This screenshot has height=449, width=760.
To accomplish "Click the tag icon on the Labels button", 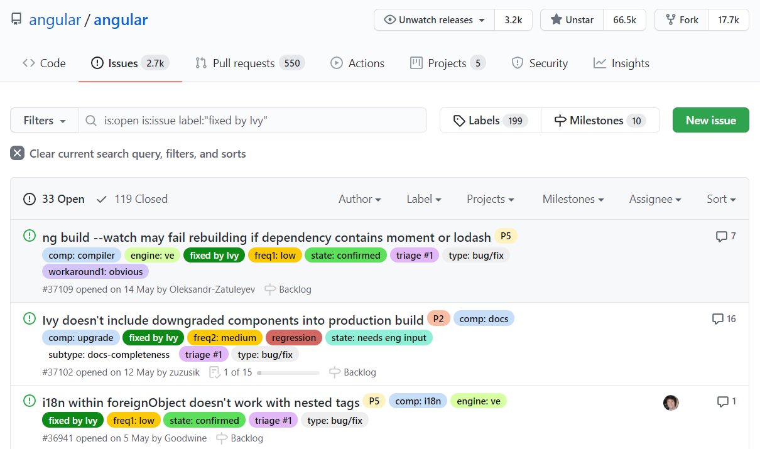I will [459, 121].
